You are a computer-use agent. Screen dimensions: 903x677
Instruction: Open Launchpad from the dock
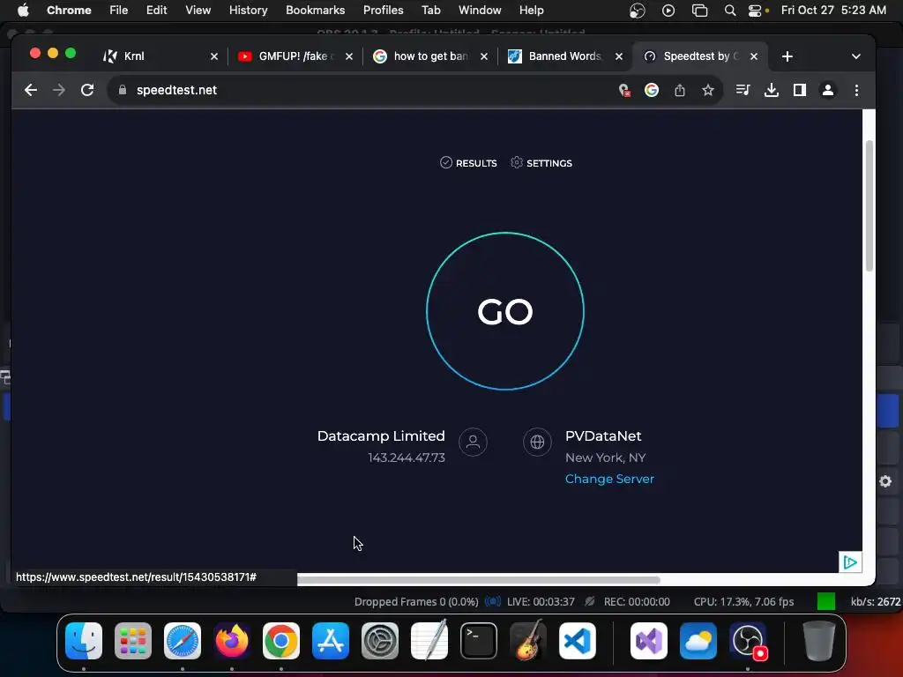[133, 641]
